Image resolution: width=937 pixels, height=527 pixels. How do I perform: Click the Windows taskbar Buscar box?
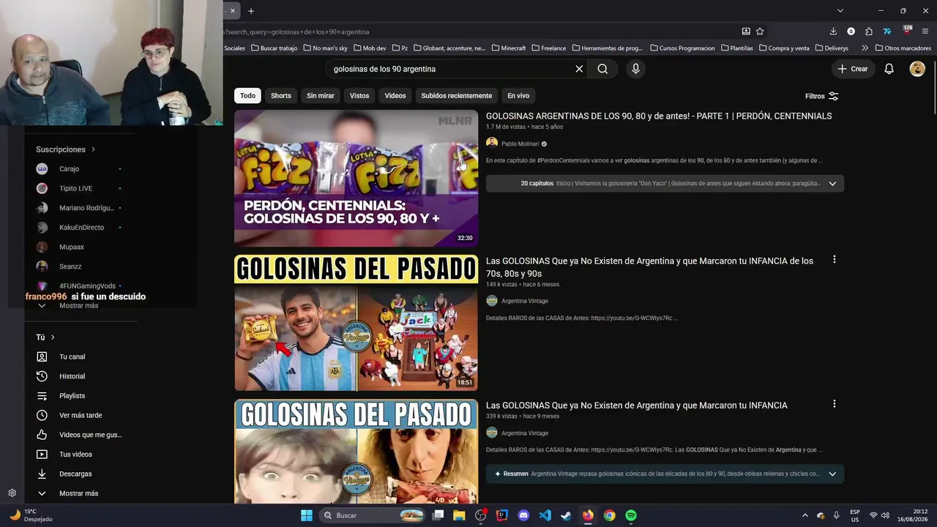pos(375,515)
